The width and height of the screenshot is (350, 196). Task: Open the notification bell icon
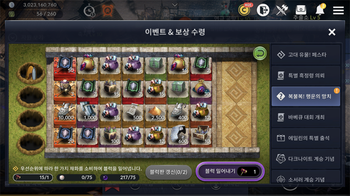[321, 9]
